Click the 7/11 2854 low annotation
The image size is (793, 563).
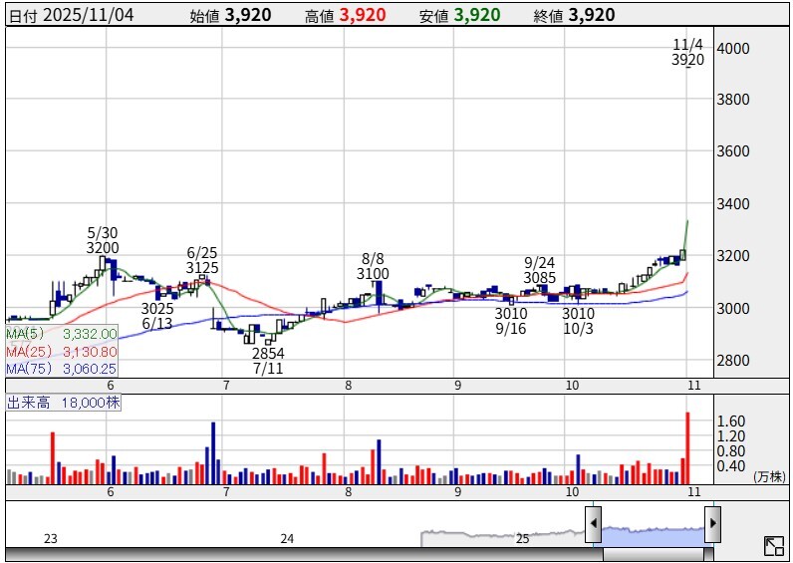(x=268, y=361)
